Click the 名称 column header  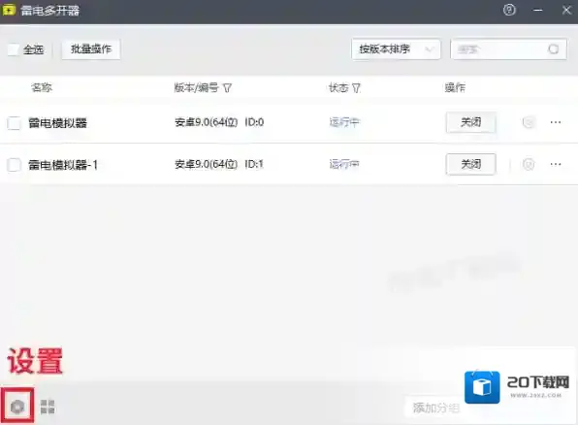tap(42, 87)
